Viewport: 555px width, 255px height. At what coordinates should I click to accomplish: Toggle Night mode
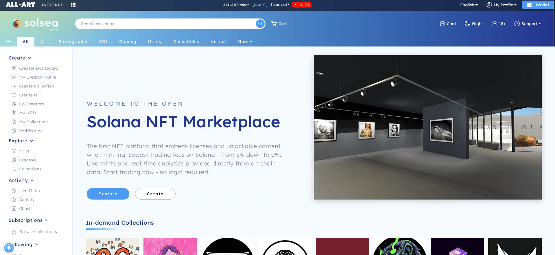pos(474,24)
